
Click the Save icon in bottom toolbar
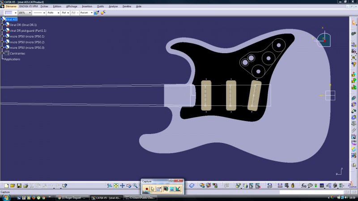point(19,185)
